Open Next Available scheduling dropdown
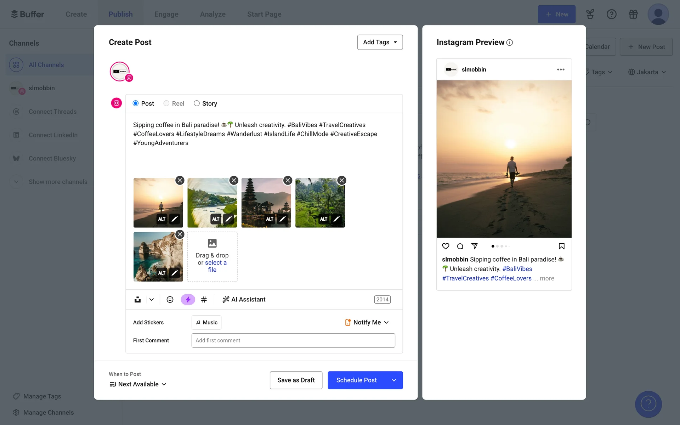The image size is (680, 425). (x=138, y=384)
